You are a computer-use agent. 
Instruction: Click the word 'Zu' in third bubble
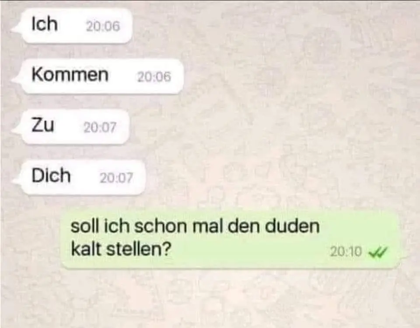coord(43,125)
